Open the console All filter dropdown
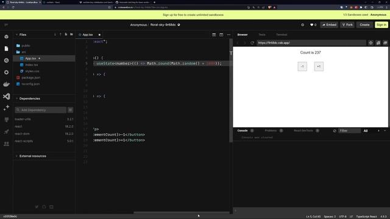The image size is (390, 219). tap(366, 131)
